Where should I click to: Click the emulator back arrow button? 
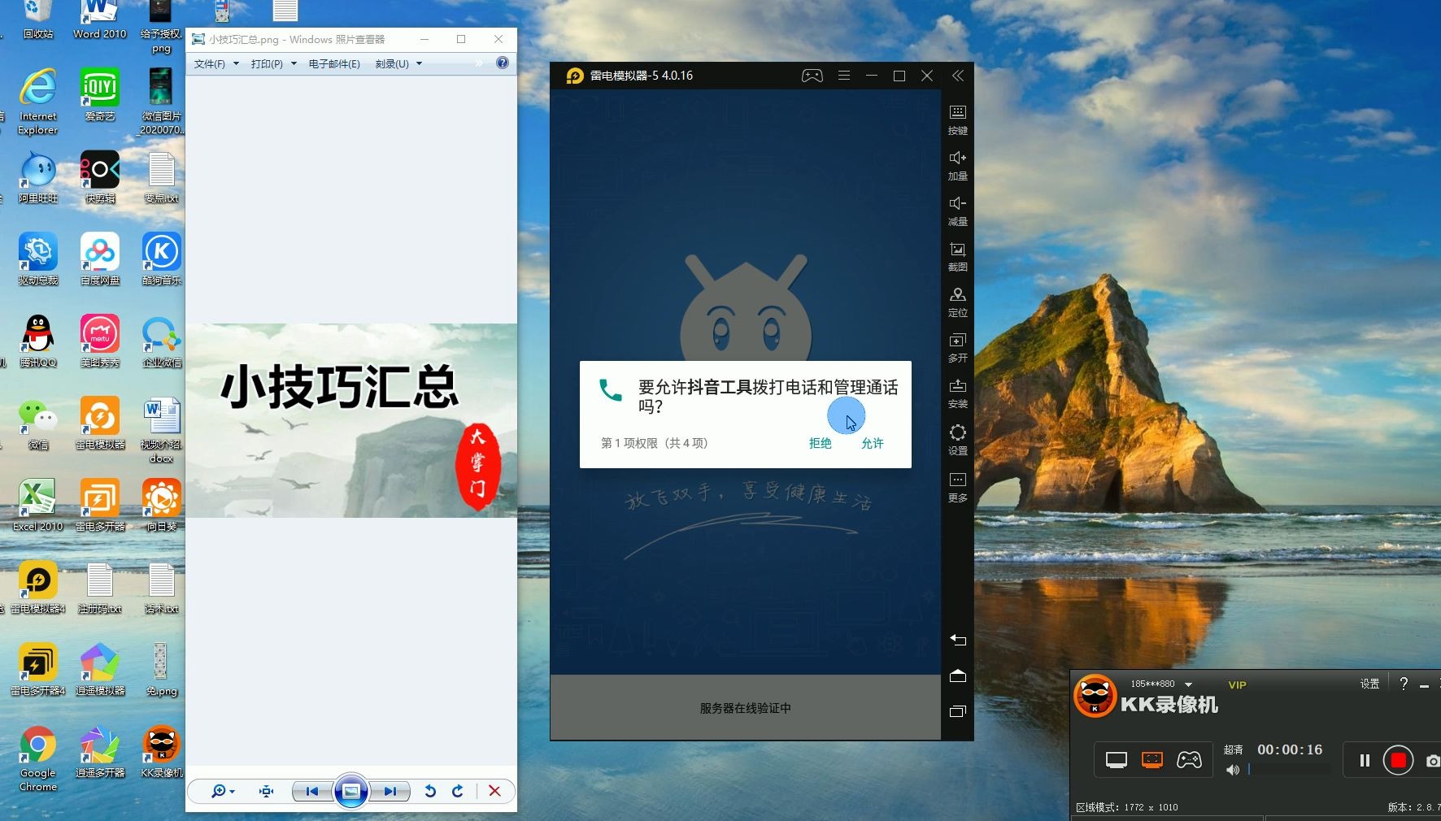tap(958, 640)
